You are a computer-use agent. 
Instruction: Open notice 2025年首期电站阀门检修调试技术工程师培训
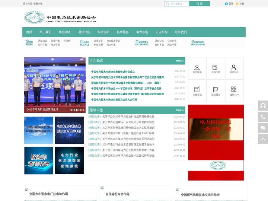tap(128, 128)
